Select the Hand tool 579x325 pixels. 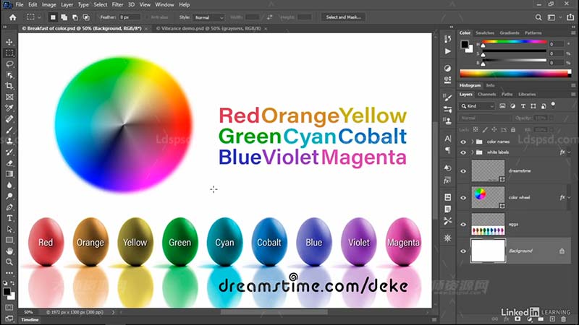click(x=9, y=251)
